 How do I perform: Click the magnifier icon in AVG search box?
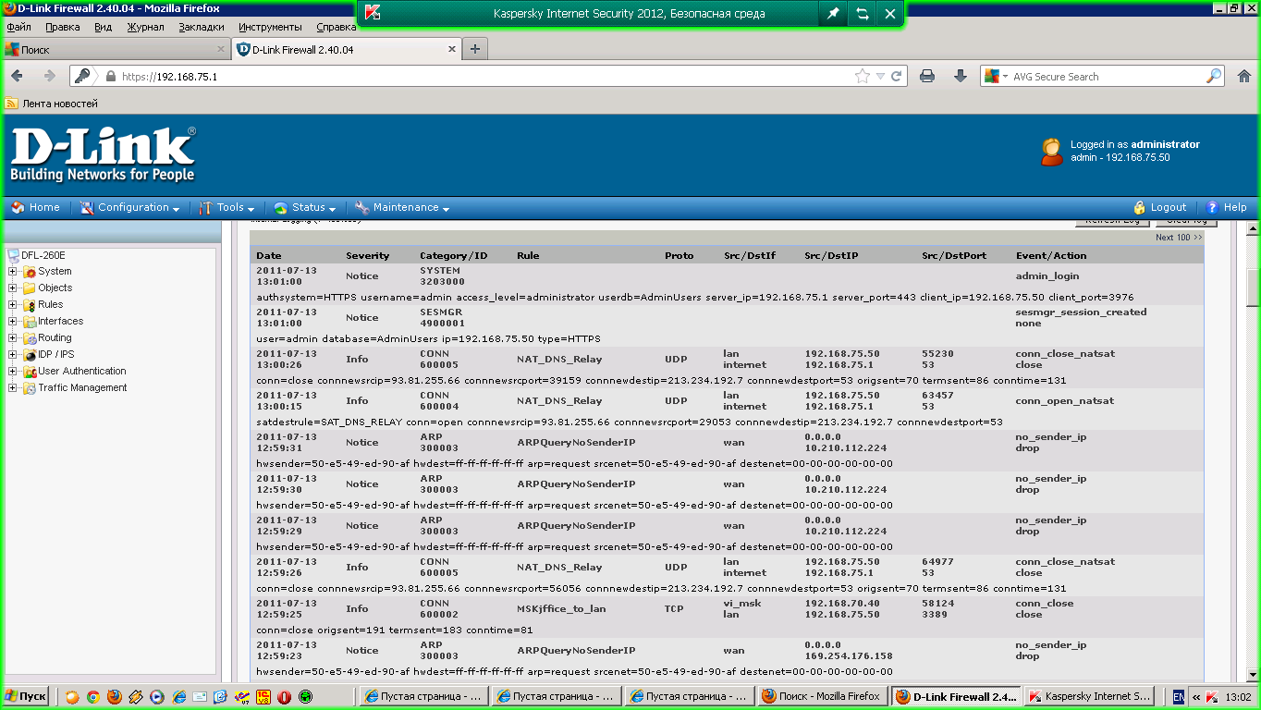[x=1214, y=77]
